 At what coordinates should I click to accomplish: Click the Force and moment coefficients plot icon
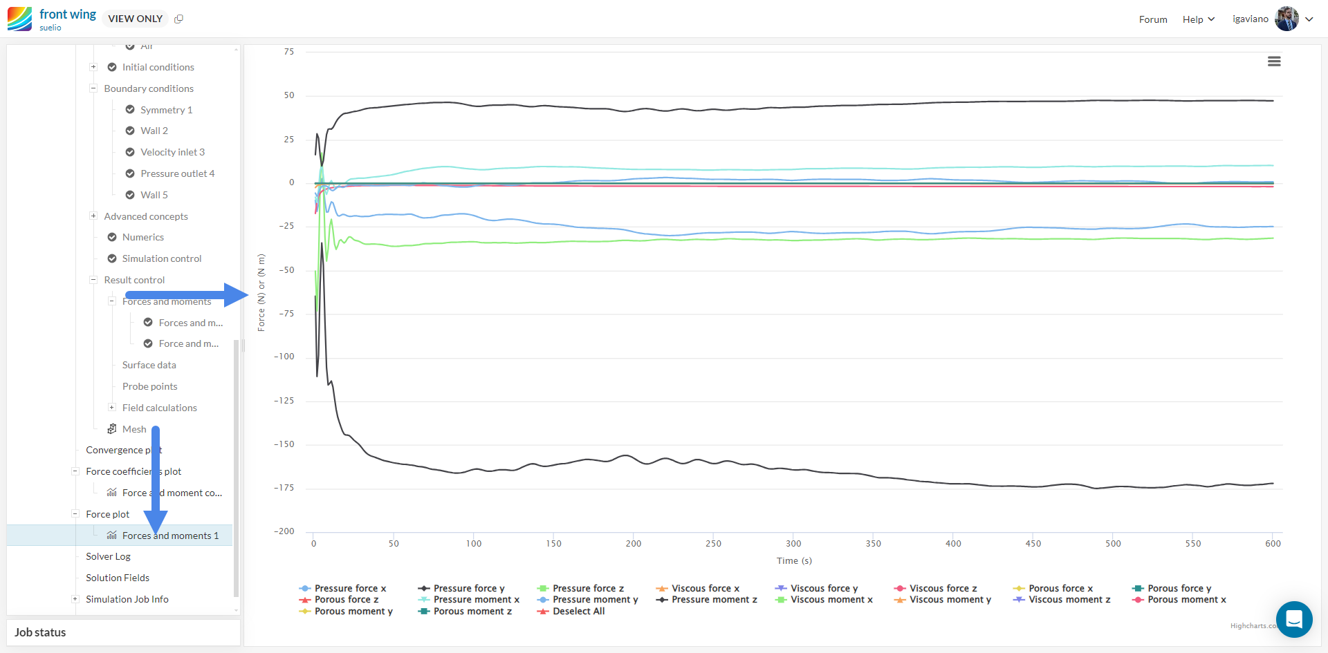pyautogui.click(x=112, y=493)
